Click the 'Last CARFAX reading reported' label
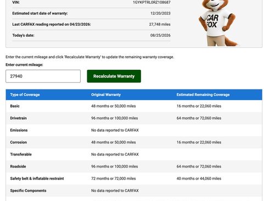 coord(52,24)
